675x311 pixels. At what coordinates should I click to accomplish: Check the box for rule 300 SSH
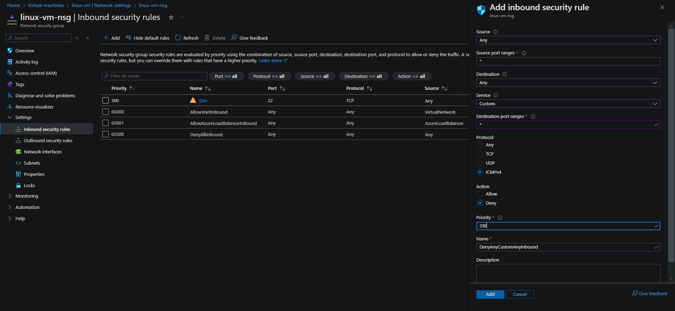tap(105, 100)
